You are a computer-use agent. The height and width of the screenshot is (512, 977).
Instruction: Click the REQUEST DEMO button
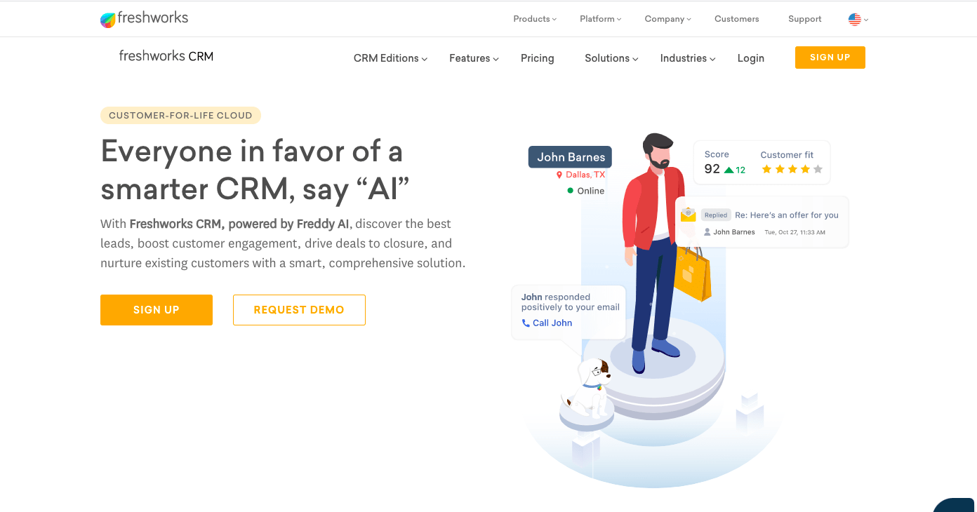299,310
